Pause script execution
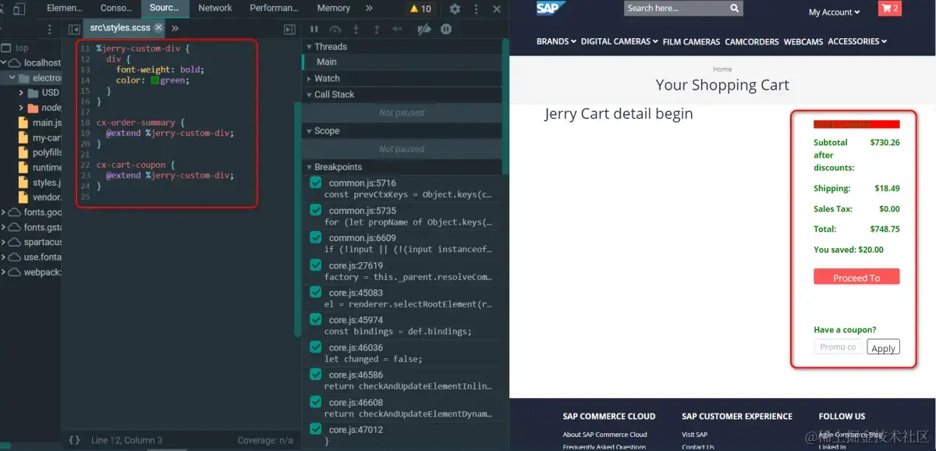This screenshot has width=936, height=451. (x=314, y=29)
